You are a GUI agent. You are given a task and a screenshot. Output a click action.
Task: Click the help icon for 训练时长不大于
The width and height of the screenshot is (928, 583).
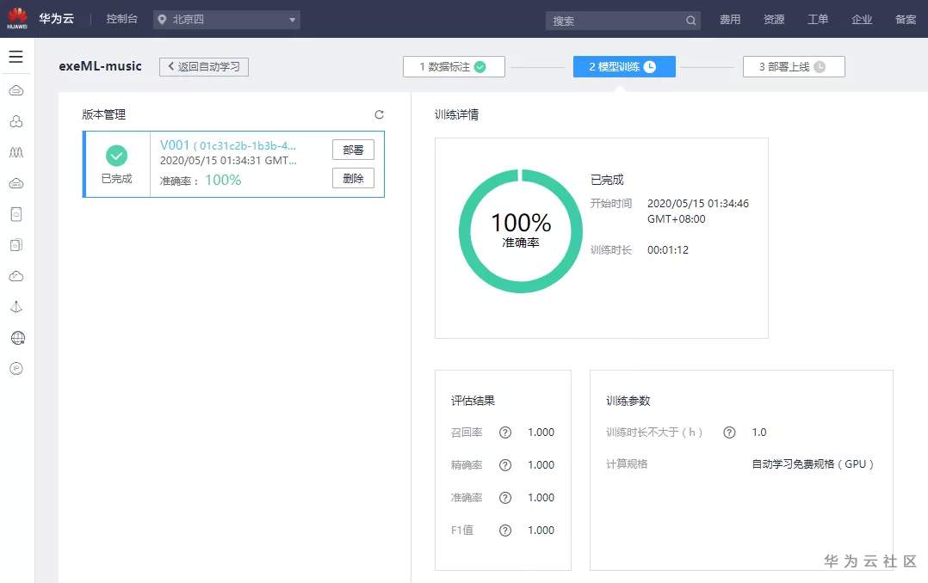pyautogui.click(x=729, y=433)
